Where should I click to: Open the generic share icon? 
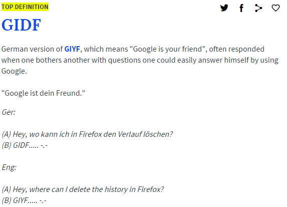tap(258, 8)
